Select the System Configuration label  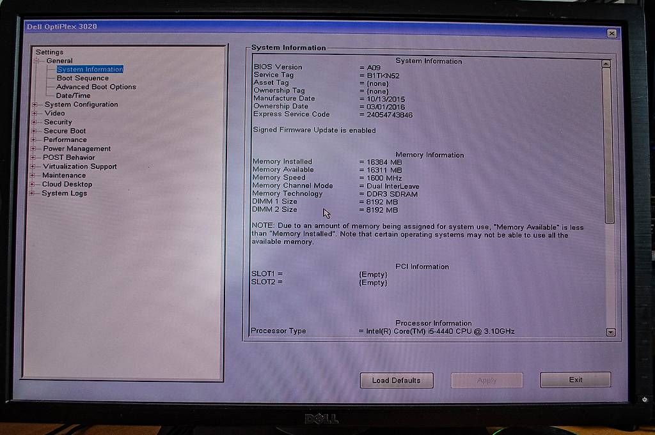click(81, 104)
